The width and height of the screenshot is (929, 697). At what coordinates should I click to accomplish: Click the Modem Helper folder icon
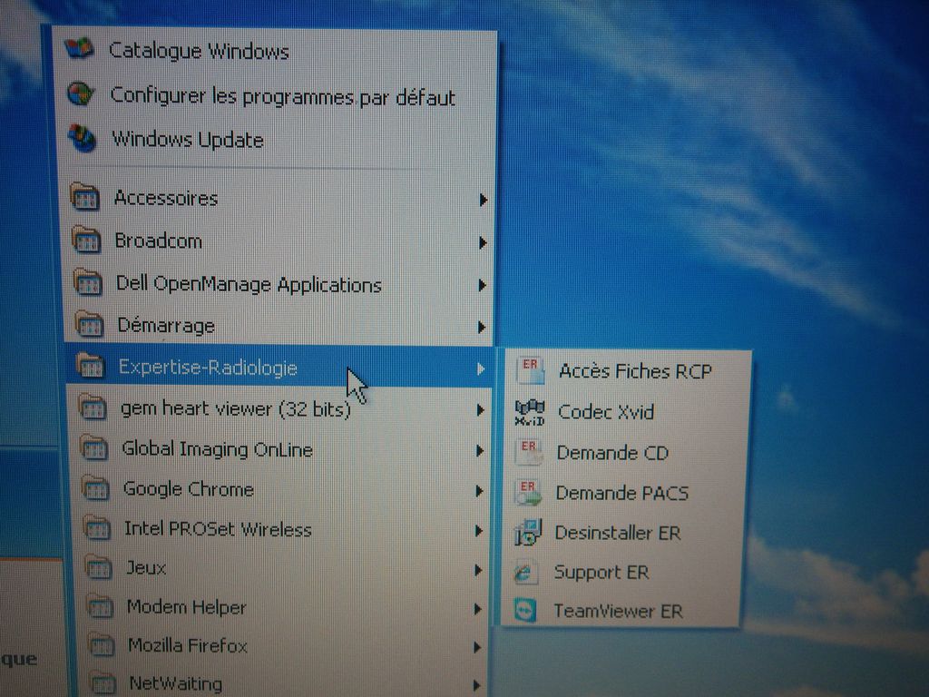(x=99, y=605)
